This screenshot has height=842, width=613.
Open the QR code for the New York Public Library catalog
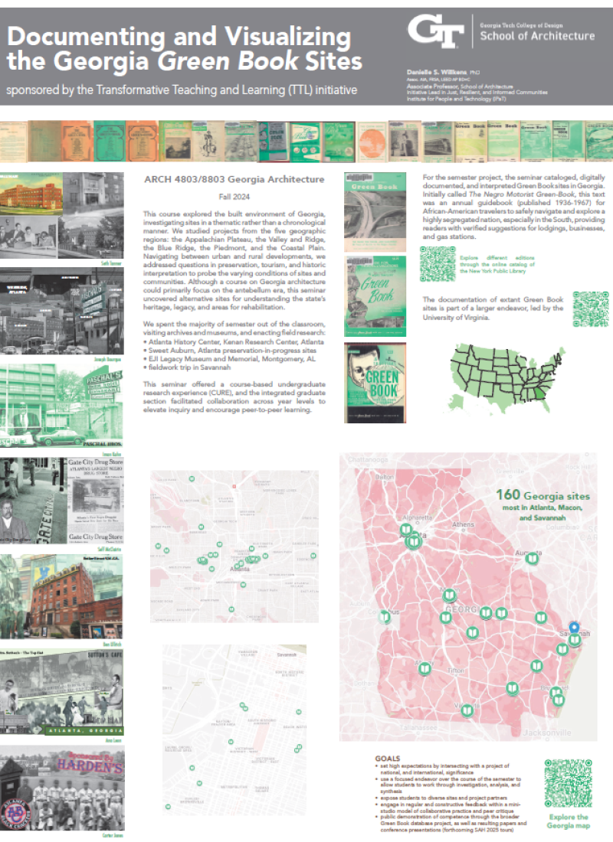tap(438, 264)
